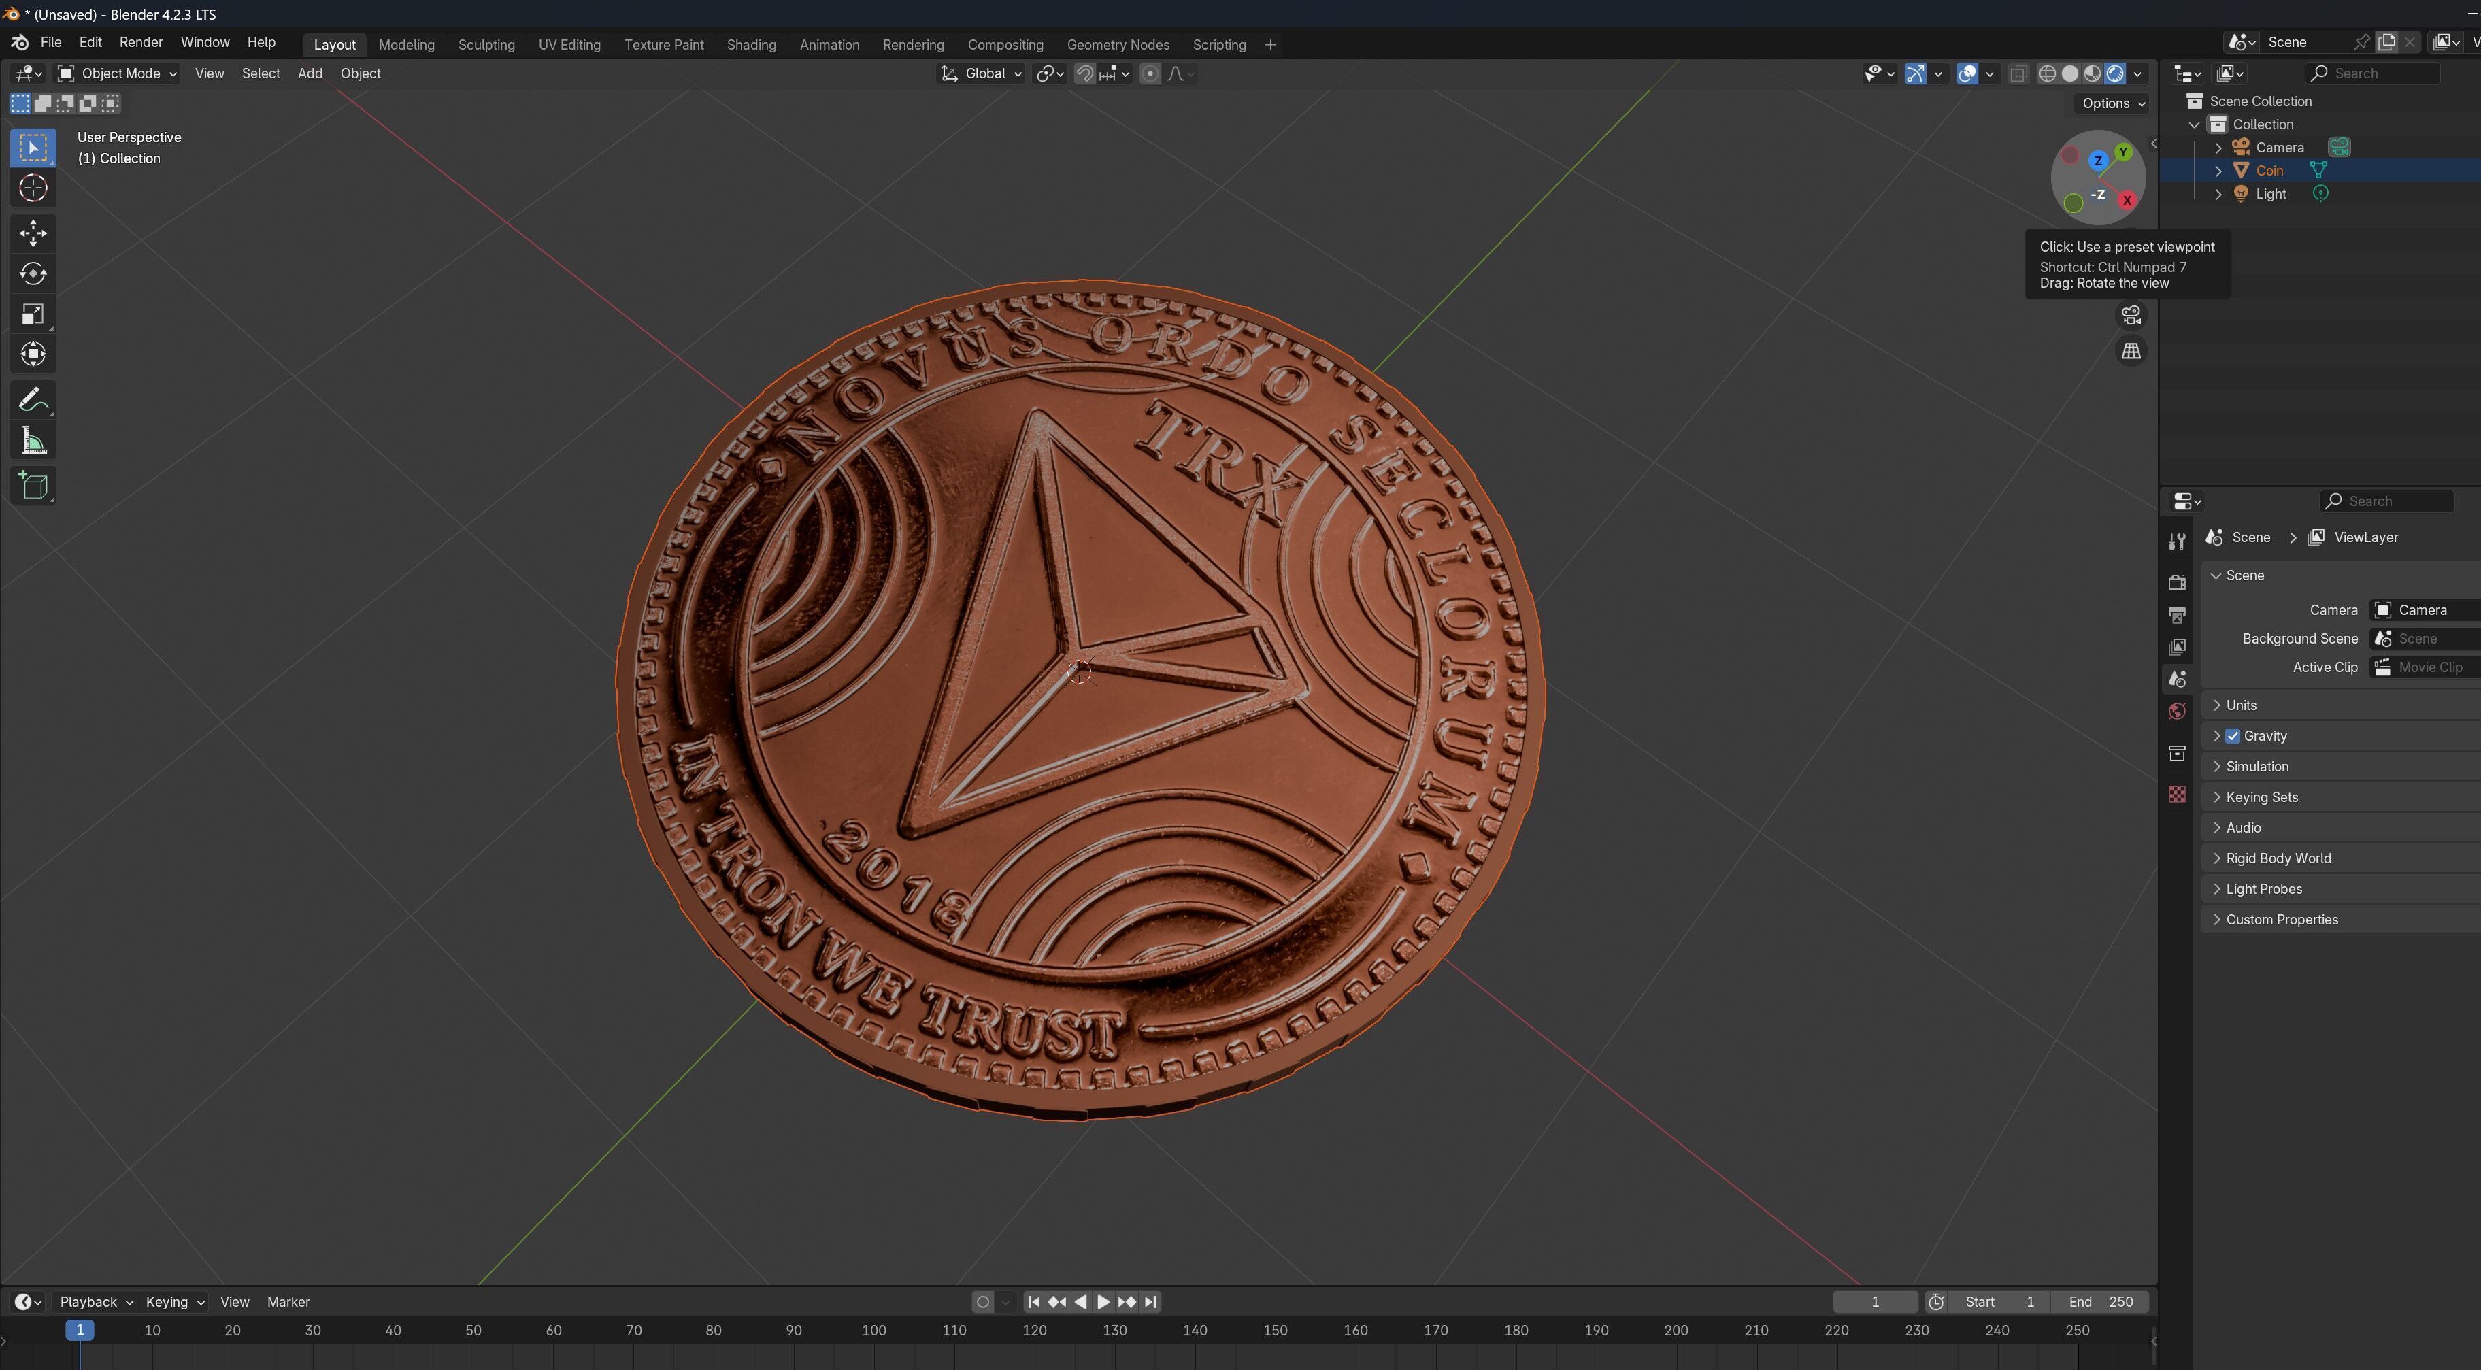Image resolution: width=2481 pixels, height=1370 pixels.
Task: Collapse the Collection in outliner
Action: pos(2195,124)
